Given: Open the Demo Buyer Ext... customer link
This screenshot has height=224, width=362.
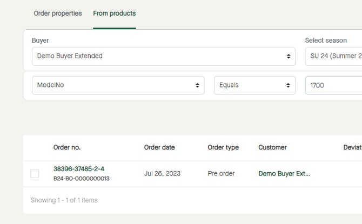Looking at the screenshot, I should coord(284,174).
